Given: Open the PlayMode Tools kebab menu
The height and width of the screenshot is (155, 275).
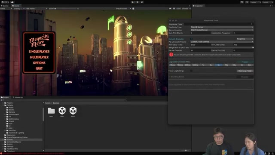Looking at the screenshot, I should point(252,24).
